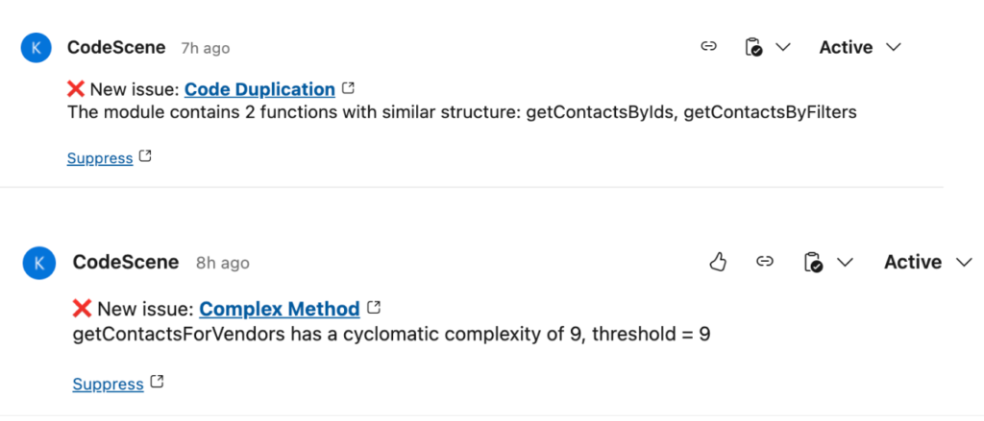984x421 pixels.
Task: Click external link icon beside Code Duplication
Action: coord(349,88)
